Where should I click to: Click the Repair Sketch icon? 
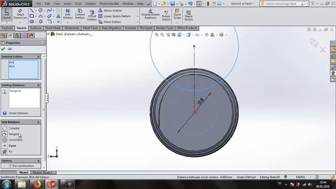click(166, 15)
